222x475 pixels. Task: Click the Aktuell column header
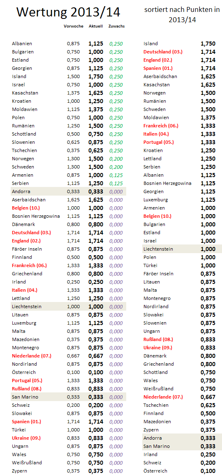click(95, 26)
